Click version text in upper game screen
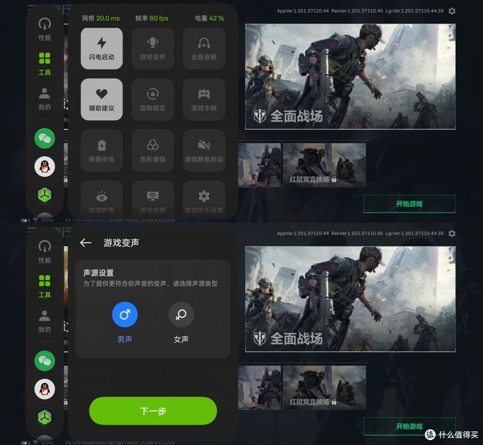483x445 pixels. [x=360, y=11]
